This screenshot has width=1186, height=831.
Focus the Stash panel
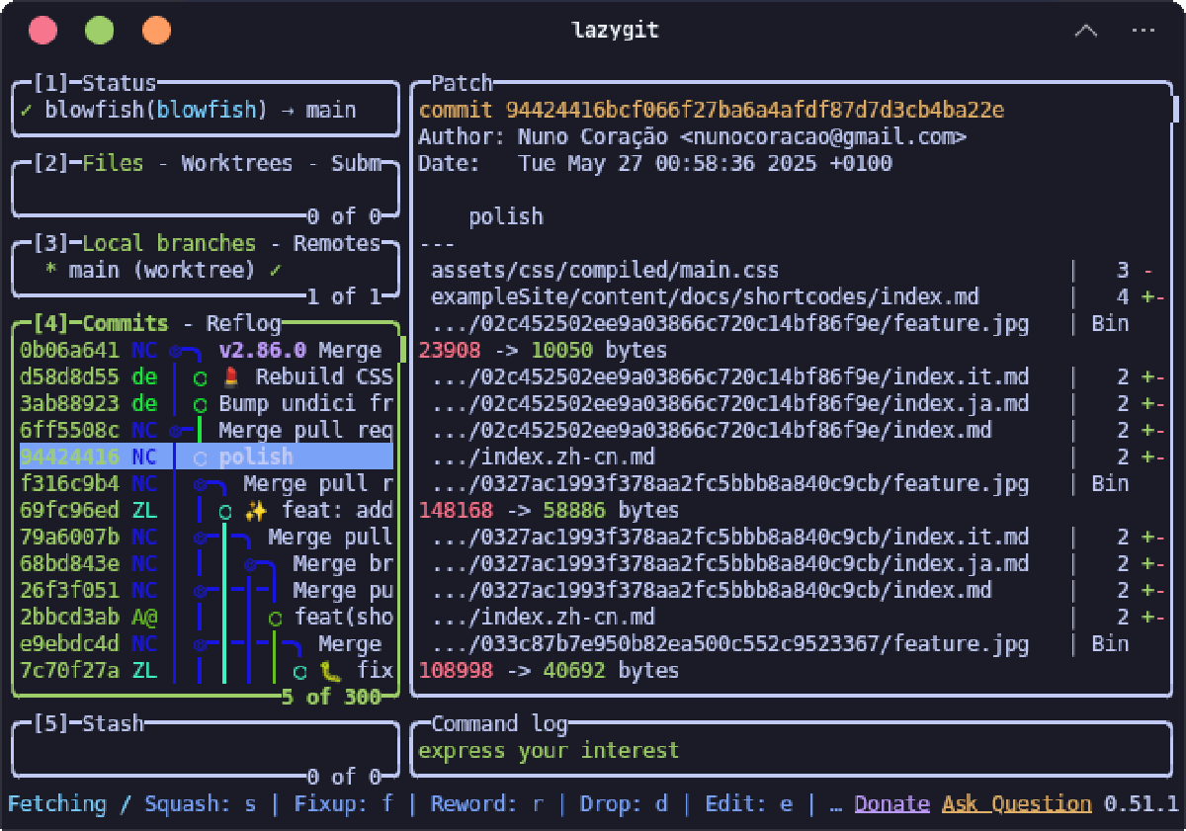click(x=207, y=750)
